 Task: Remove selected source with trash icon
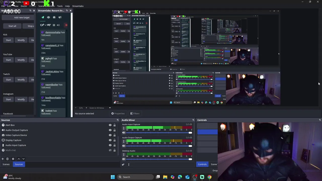point(7,159)
